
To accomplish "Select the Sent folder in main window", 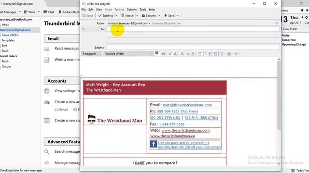I will tap(4, 46).
